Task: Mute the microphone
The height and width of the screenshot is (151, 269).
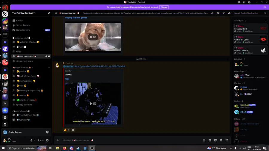Action: click(31, 140)
